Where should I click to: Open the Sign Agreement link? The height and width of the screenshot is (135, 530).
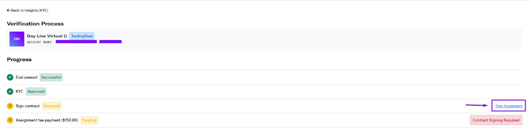[x=509, y=106]
